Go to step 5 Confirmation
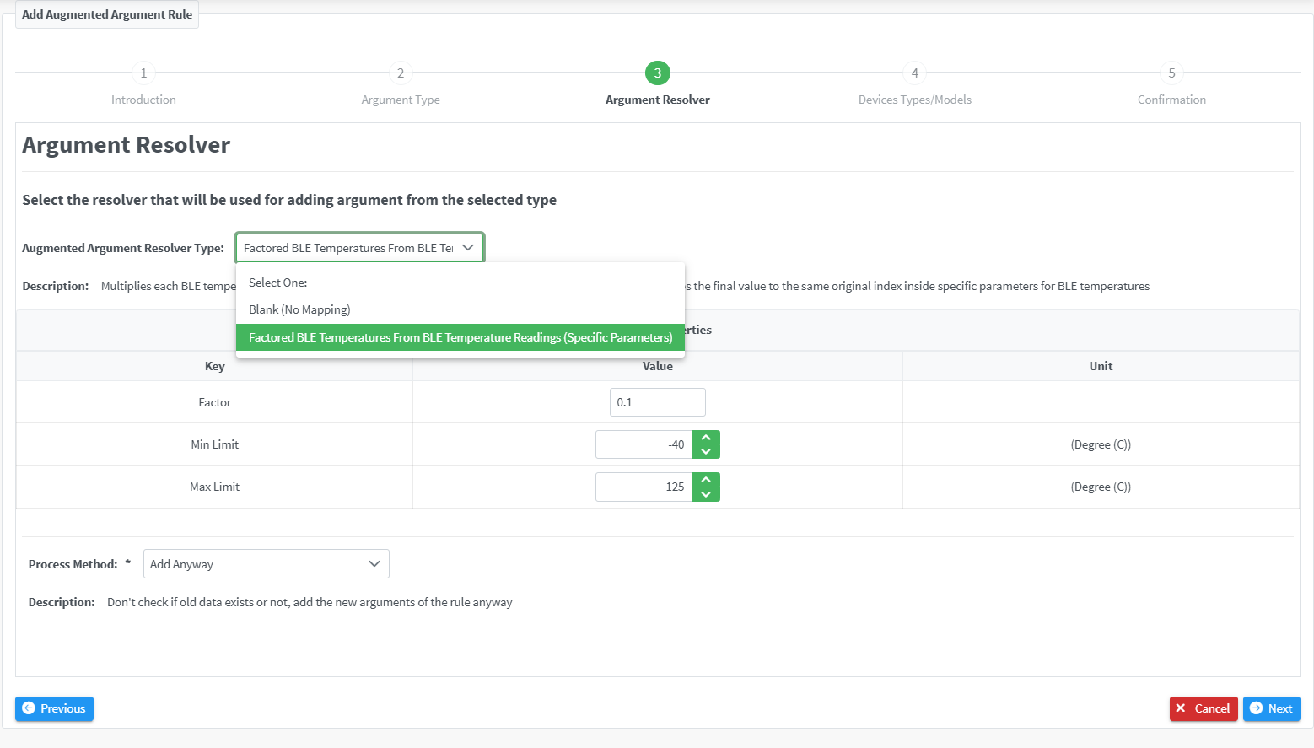The width and height of the screenshot is (1314, 748). click(x=1171, y=73)
